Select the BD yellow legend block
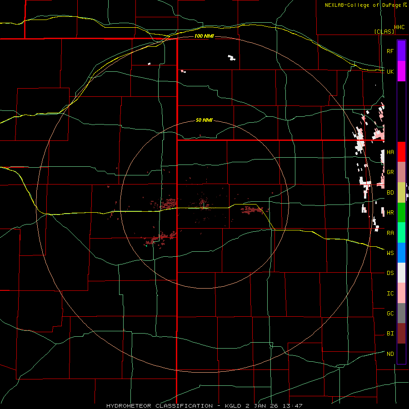Viewport: 409px width, 409px height. pos(401,192)
